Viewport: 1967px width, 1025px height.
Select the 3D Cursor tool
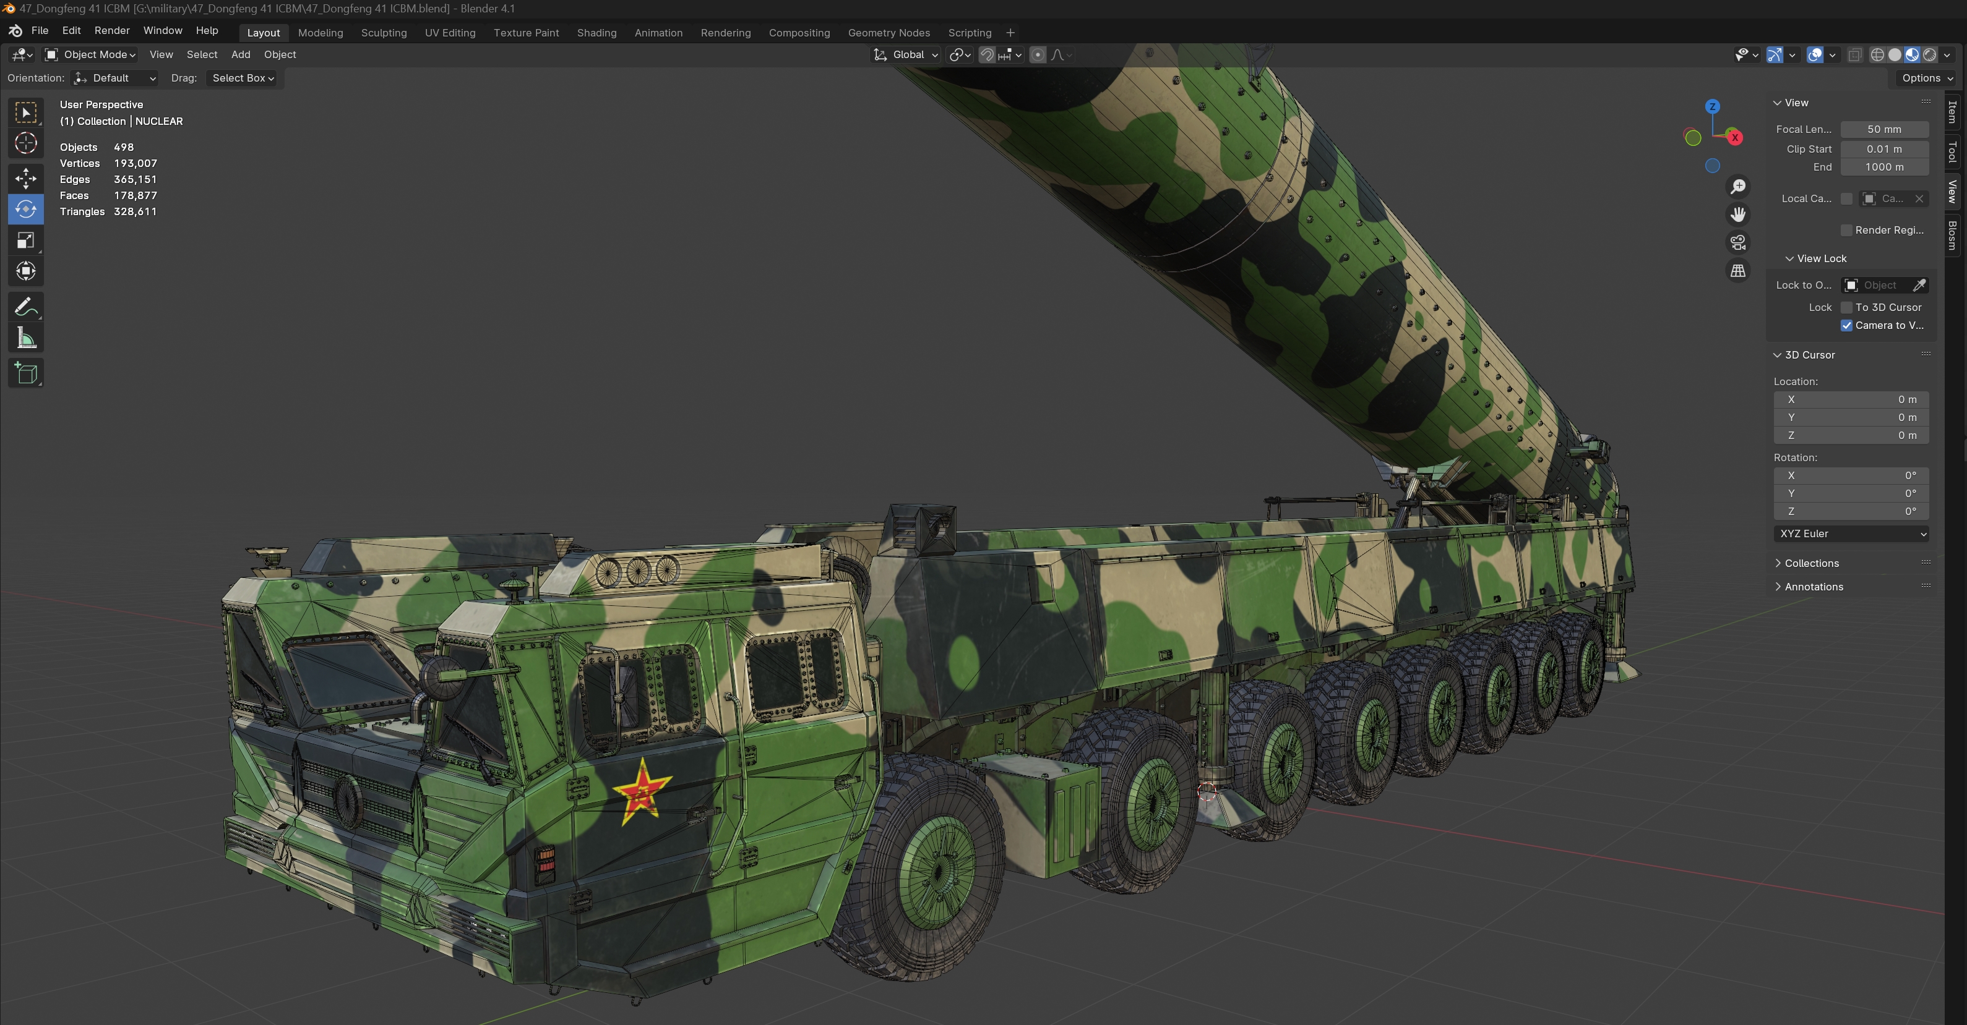(26, 143)
